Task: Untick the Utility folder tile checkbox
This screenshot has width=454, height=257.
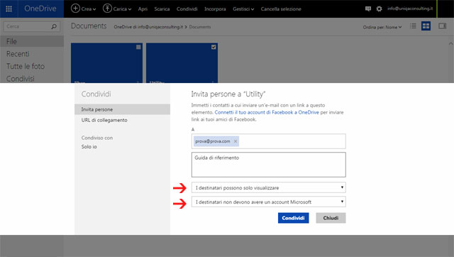Action: [x=214, y=47]
